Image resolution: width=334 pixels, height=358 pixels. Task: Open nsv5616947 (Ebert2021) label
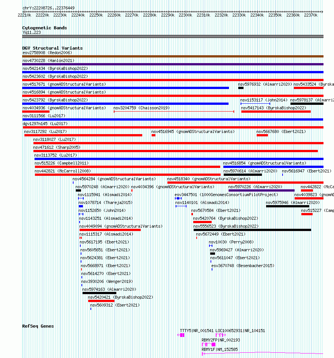(306, 171)
